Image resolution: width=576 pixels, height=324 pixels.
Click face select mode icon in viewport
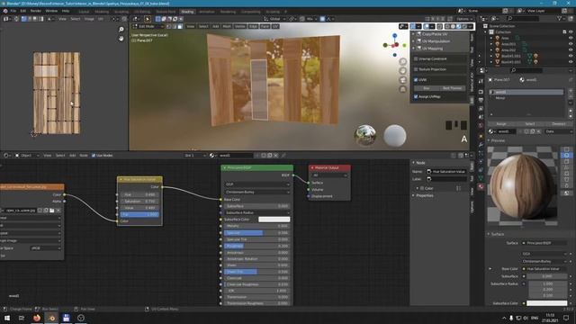click(x=180, y=26)
